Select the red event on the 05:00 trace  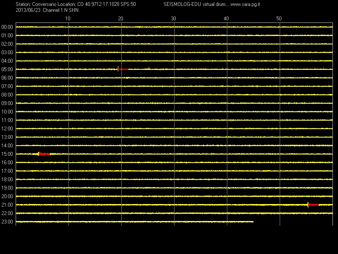(x=123, y=69)
